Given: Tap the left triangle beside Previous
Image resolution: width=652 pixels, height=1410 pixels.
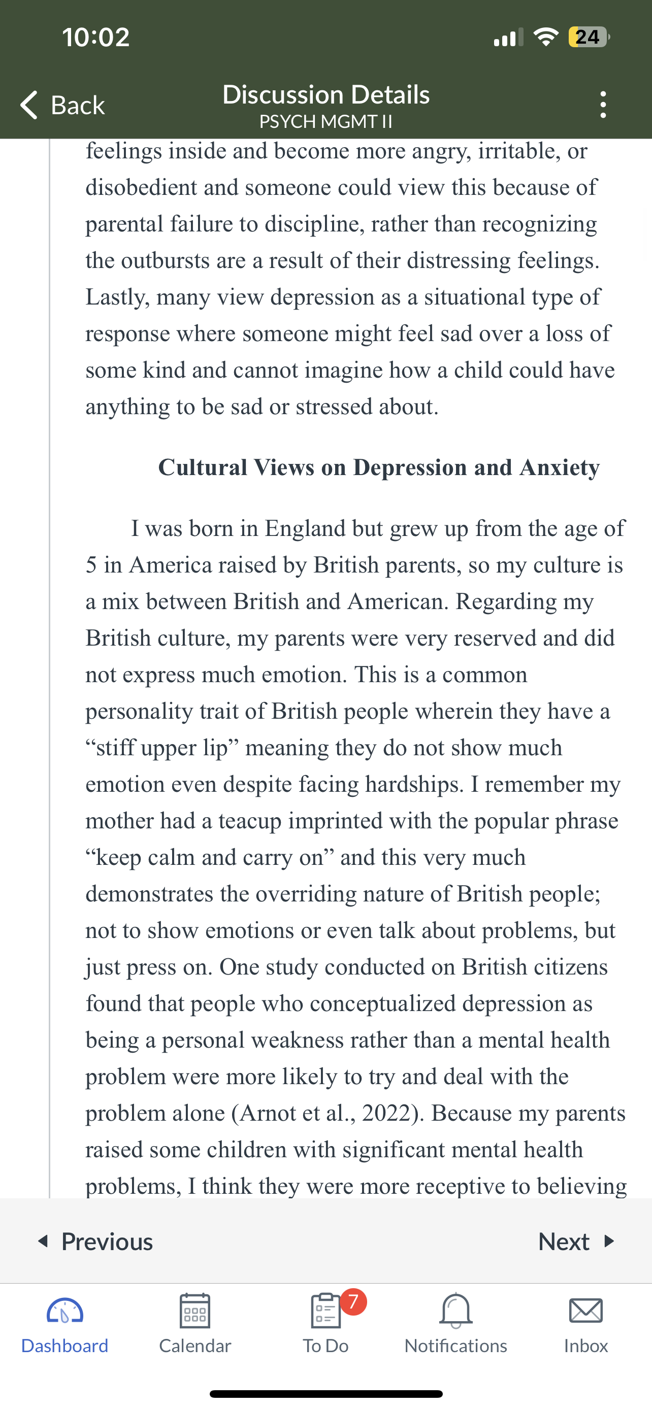Looking at the screenshot, I should (x=43, y=1241).
